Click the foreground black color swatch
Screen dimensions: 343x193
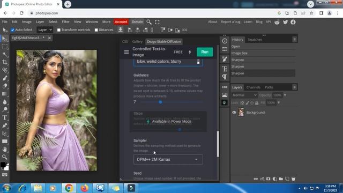pos(3,165)
